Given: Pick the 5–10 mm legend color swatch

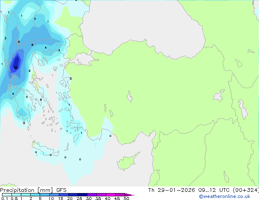Looking at the screenshot, I should (x=45, y=195).
